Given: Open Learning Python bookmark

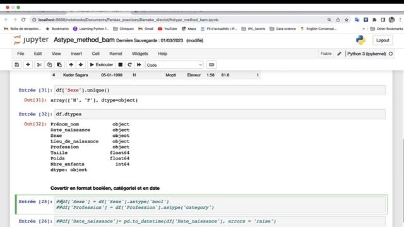Looking at the screenshot, I should pyautogui.click(x=91, y=29).
